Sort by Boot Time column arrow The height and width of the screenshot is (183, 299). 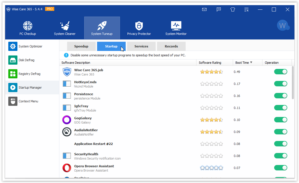click(251, 62)
